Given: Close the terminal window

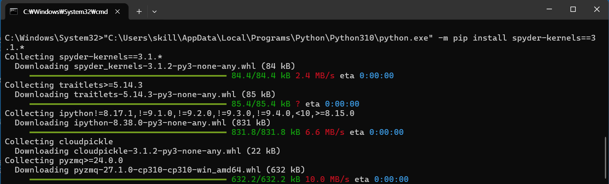Looking at the screenshot, I should [x=597, y=9].
